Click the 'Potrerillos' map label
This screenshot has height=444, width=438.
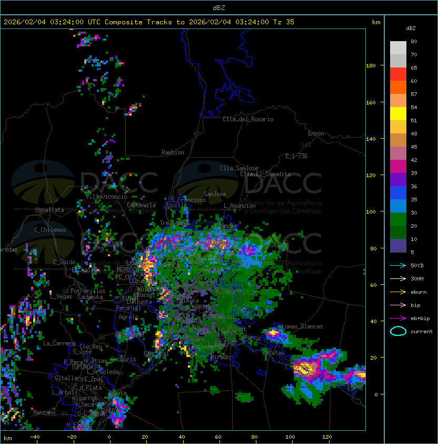point(88,291)
